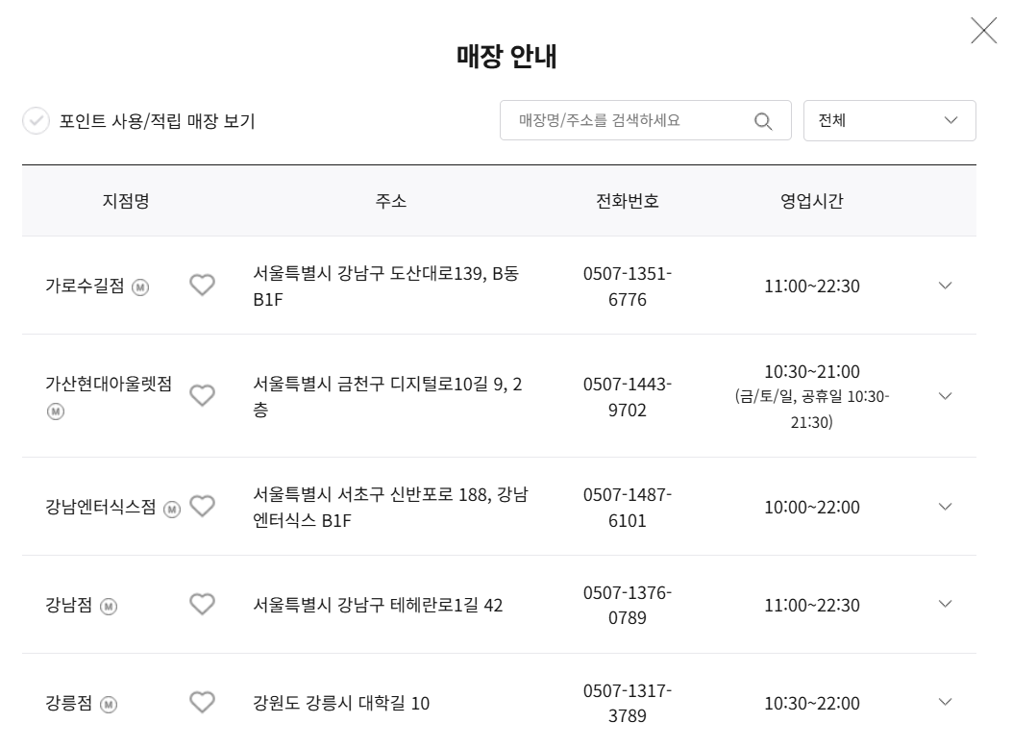Click the 강남엔터식스점 store name
Screen dimensions: 1012x748
pyautogui.click(x=101, y=507)
